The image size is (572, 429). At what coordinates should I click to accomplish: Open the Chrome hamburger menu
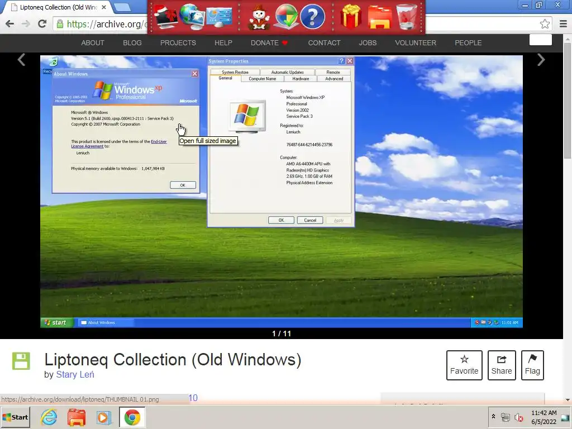pyautogui.click(x=563, y=24)
